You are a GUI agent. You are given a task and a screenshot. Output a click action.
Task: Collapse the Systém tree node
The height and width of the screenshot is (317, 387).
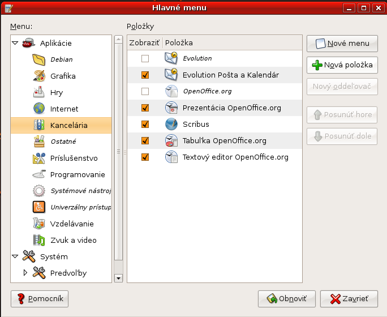(x=15, y=256)
